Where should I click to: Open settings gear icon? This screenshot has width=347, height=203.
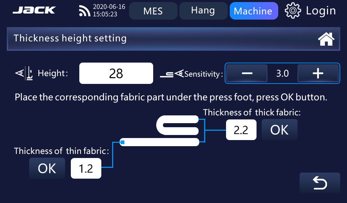(x=293, y=11)
